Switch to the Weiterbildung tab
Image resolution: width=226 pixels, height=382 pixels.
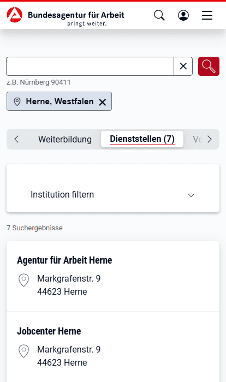click(x=65, y=139)
